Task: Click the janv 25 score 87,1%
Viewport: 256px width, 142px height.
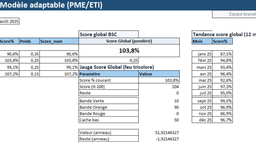Action: pyautogui.click(x=222, y=54)
